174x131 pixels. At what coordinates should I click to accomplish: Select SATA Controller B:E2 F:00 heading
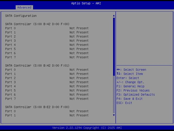(37, 107)
